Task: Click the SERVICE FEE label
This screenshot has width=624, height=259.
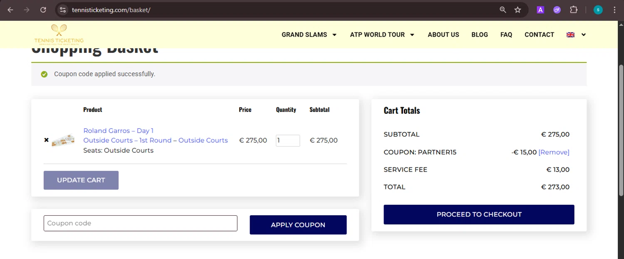Action: (x=406, y=169)
